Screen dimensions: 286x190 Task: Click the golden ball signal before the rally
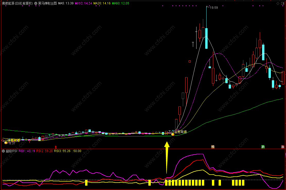(173, 134)
